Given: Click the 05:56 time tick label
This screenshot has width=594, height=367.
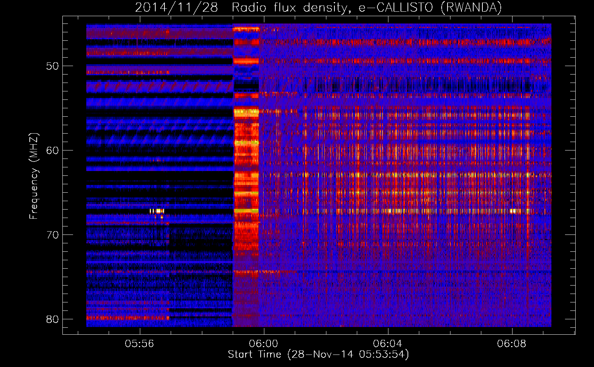Looking at the screenshot, I should 140,344.
